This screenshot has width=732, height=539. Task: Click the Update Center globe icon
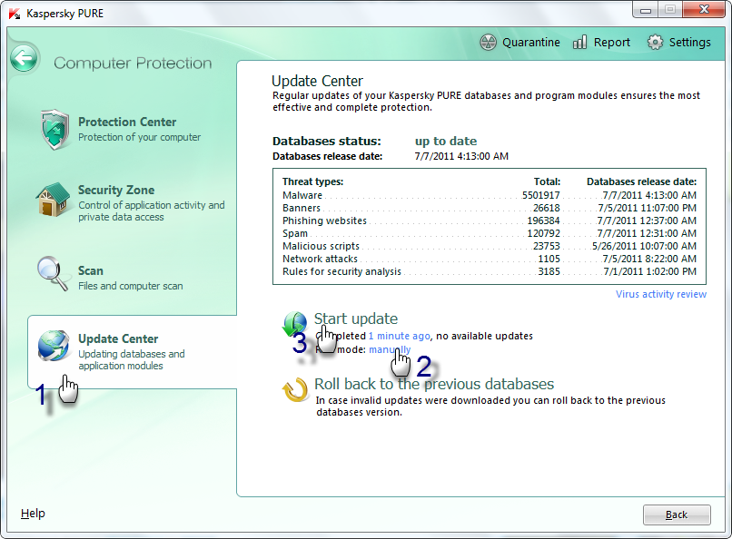pos(54,346)
